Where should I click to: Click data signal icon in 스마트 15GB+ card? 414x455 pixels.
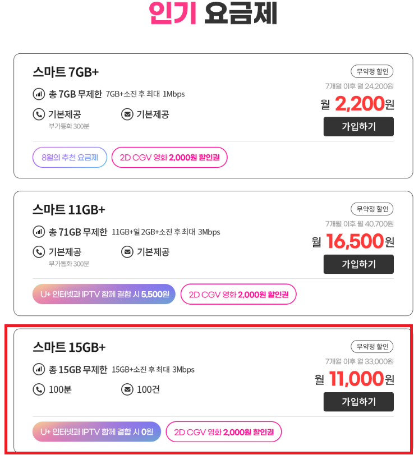[x=39, y=369]
